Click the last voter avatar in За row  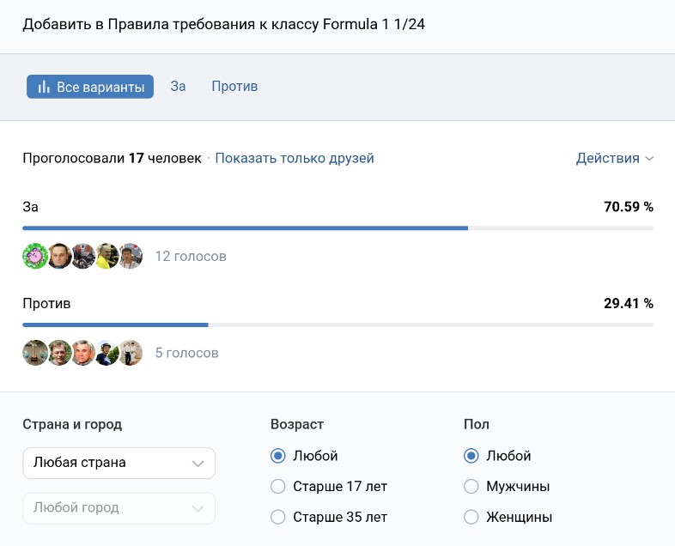131,256
